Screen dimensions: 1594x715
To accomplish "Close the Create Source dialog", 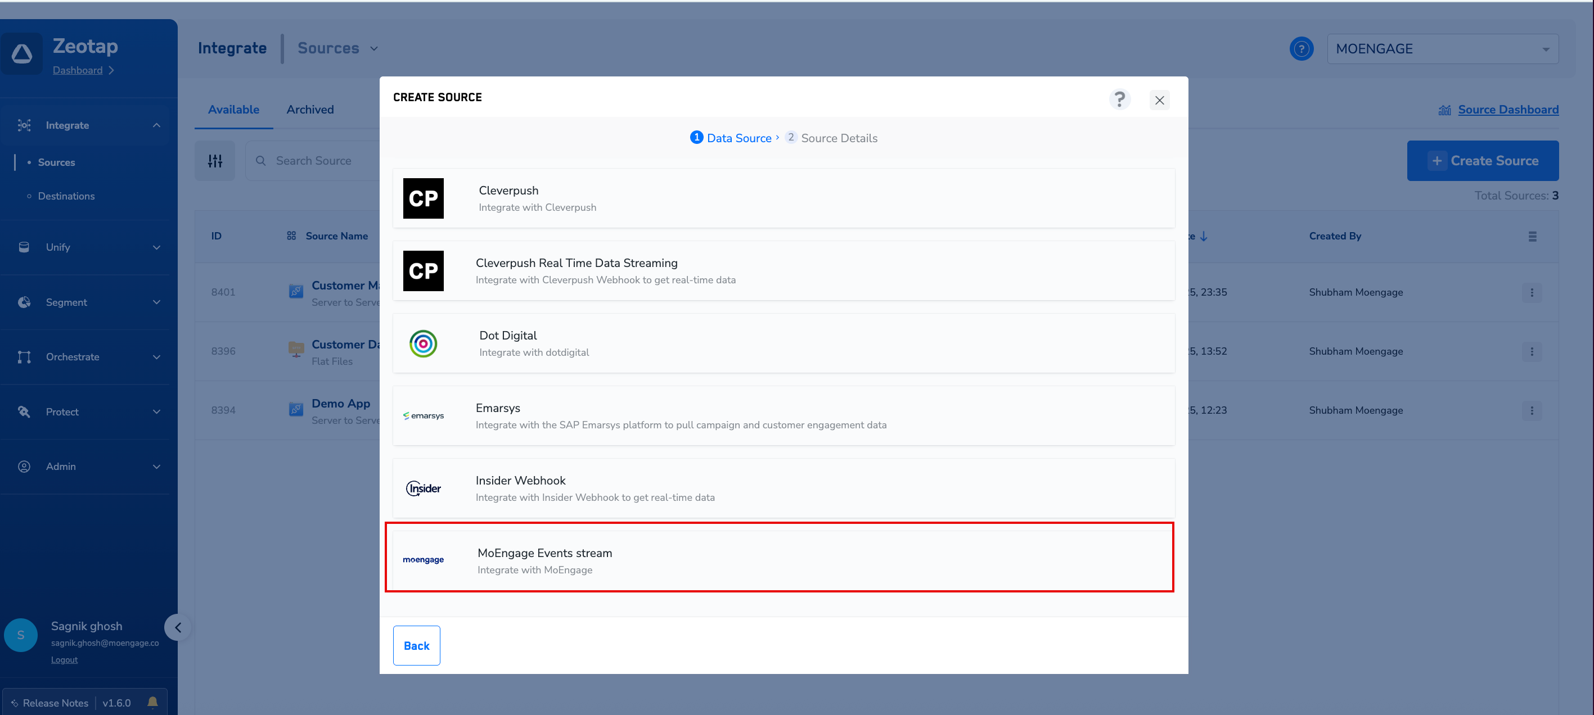I will (1160, 100).
